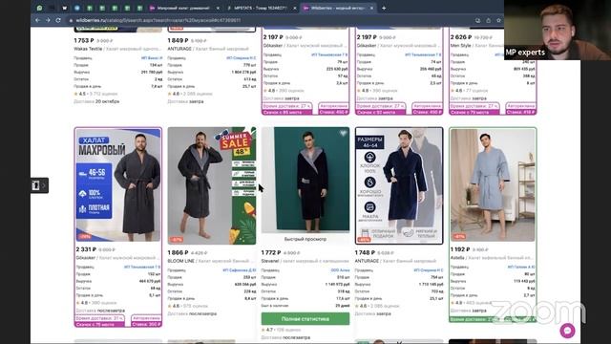Image resolution: width=611 pixels, height=344 pixels.
Task: Switch to the Махровый халат домашний tab
Action: coord(183,8)
